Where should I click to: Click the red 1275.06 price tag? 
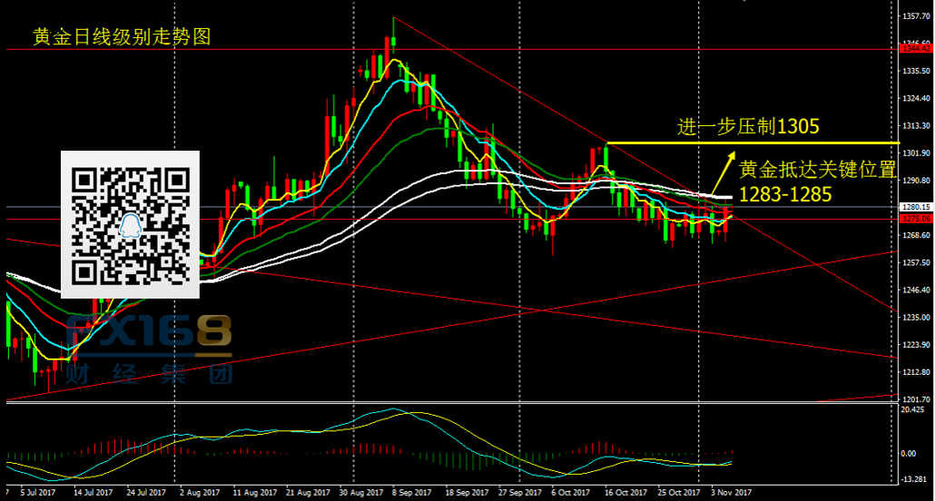[x=915, y=219]
